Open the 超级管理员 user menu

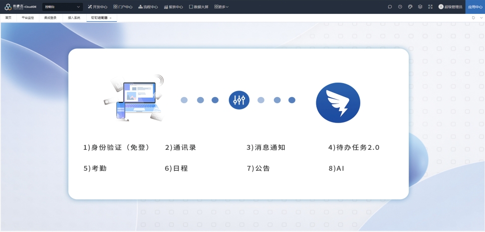point(451,7)
